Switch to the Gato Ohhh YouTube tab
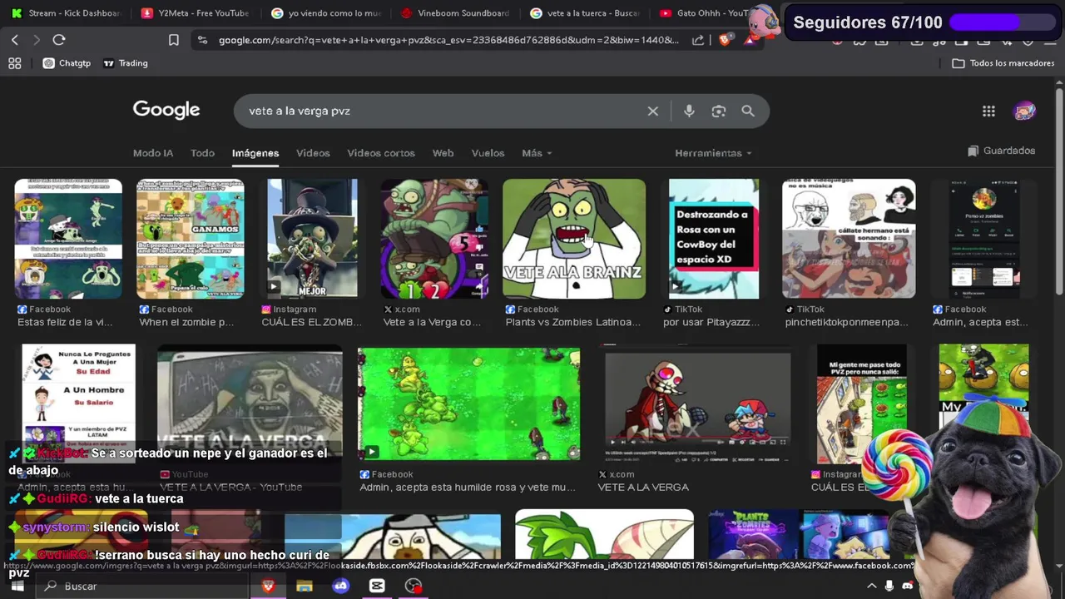This screenshot has width=1065, height=599. click(x=703, y=13)
